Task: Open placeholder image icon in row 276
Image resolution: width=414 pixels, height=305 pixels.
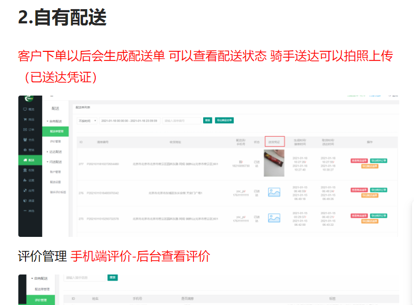Action: (x=274, y=193)
